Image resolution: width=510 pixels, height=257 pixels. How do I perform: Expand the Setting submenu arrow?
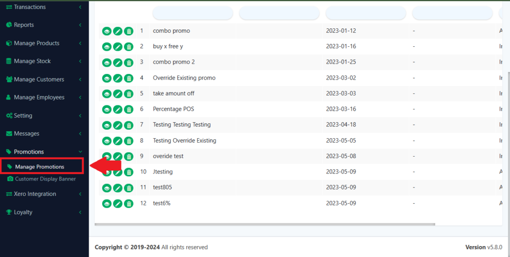[x=80, y=116]
